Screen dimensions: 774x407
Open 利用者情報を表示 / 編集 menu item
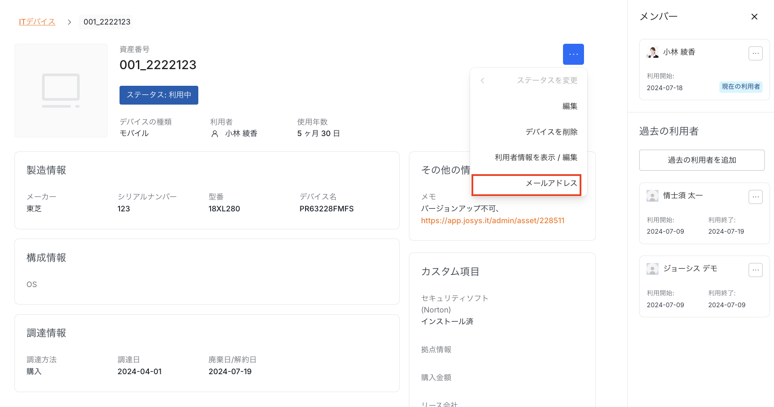pos(536,158)
